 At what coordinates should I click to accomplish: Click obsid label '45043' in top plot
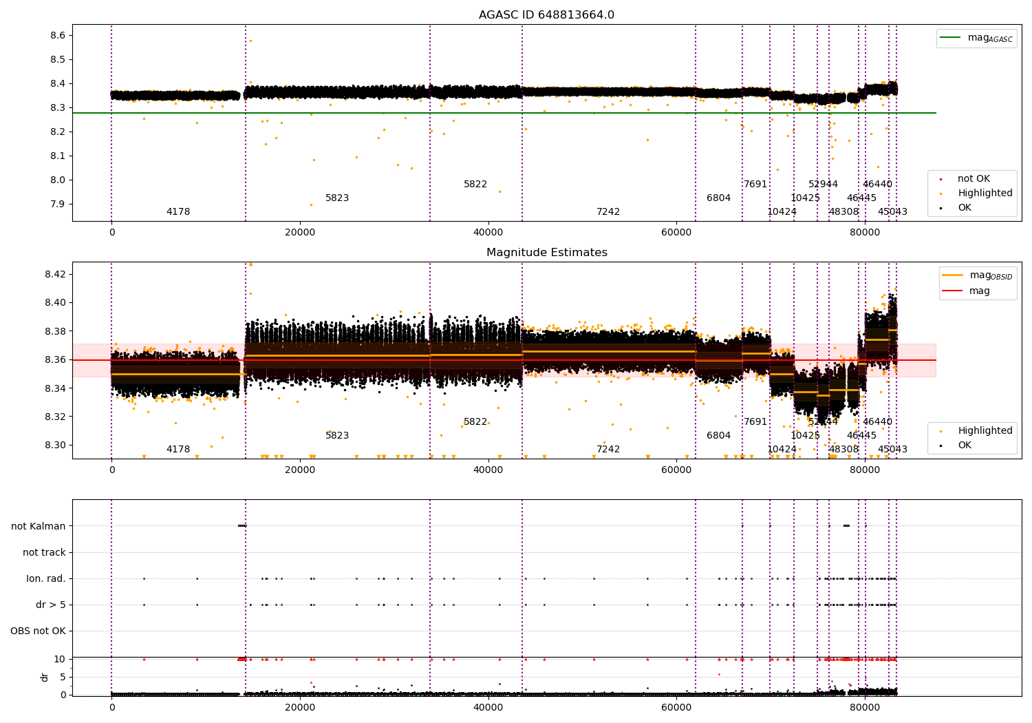893,212
